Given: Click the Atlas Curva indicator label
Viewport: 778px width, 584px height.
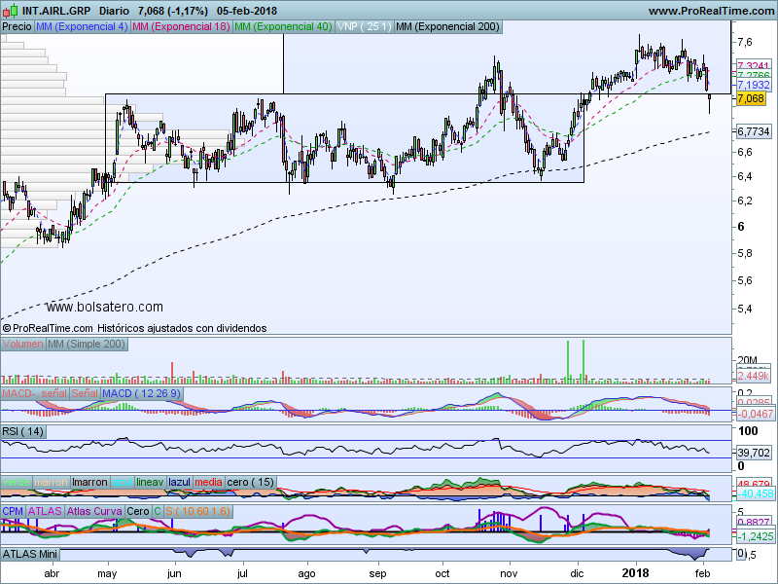Looking at the screenshot, I should click(x=95, y=510).
